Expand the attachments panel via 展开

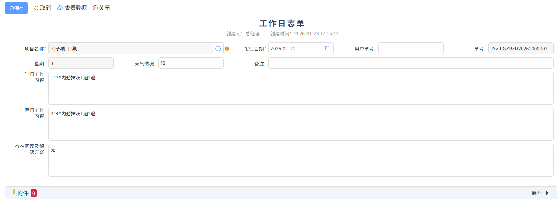[540, 193]
